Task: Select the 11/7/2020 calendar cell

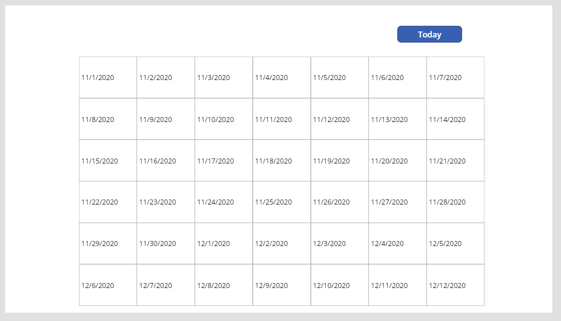Action: tap(455, 77)
